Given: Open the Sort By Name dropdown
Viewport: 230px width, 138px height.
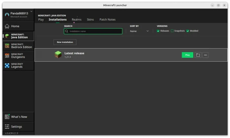Looking at the screenshot, I should pyautogui.click(x=139, y=31).
